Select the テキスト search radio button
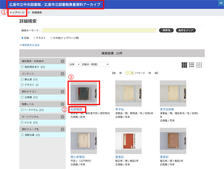This screenshot has width=224, height=169. (x=34, y=38)
